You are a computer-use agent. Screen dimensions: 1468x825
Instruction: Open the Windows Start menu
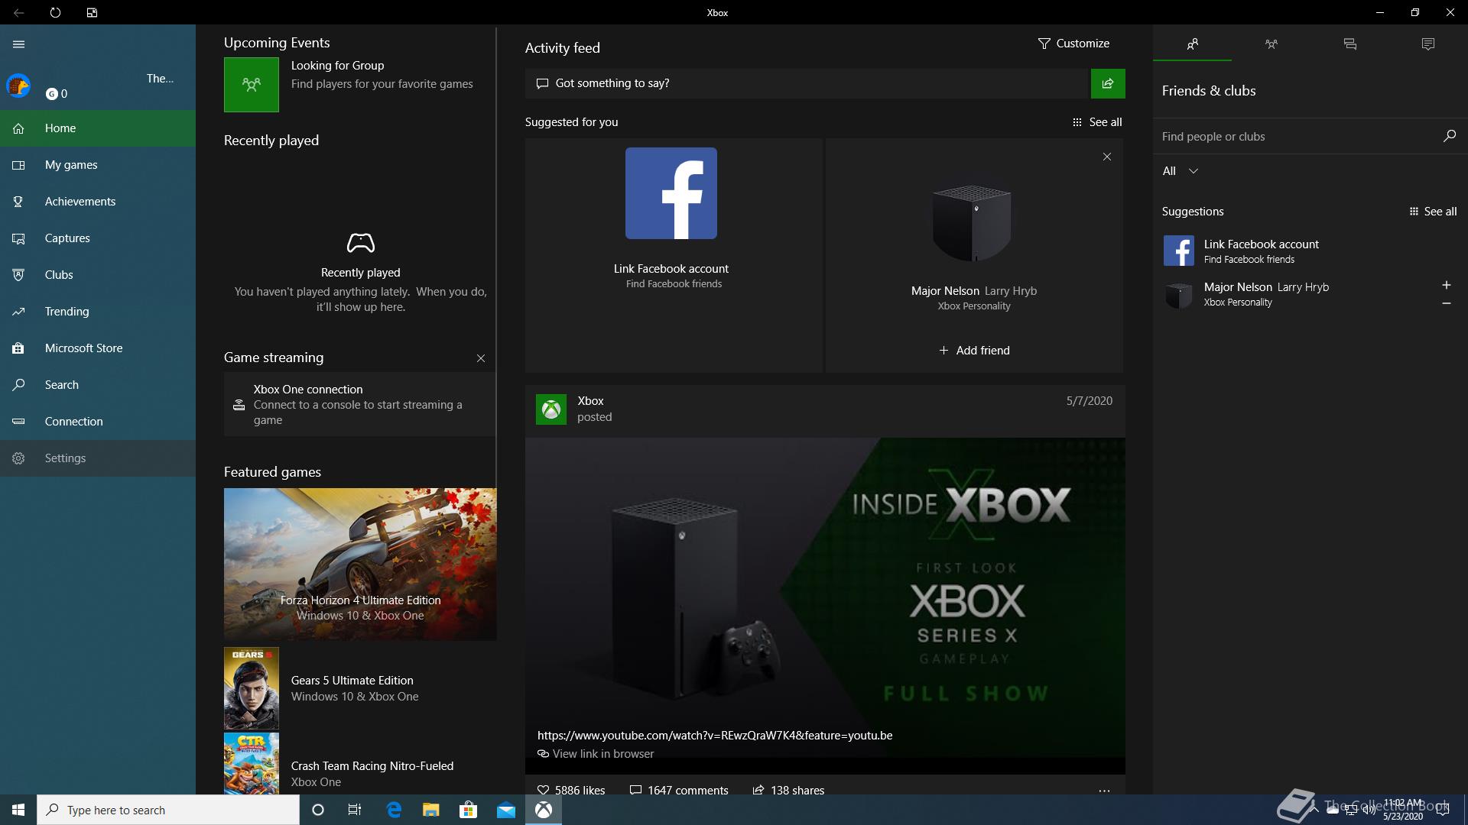18,810
